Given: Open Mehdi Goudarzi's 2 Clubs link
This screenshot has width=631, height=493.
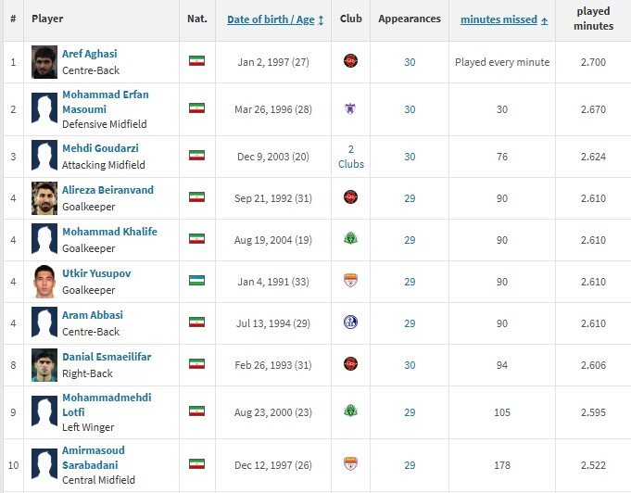Looking at the screenshot, I should tap(350, 157).
